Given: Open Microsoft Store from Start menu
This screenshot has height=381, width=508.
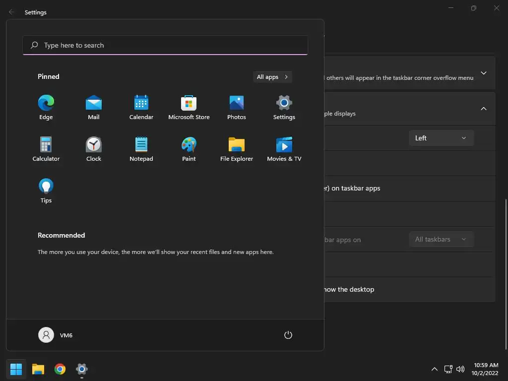Looking at the screenshot, I should click(189, 108).
